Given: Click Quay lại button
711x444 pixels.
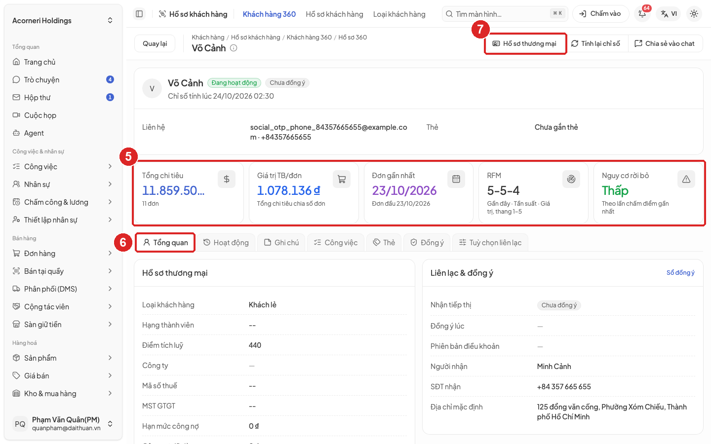Looking at the screenshot, I should pos(155,43).
